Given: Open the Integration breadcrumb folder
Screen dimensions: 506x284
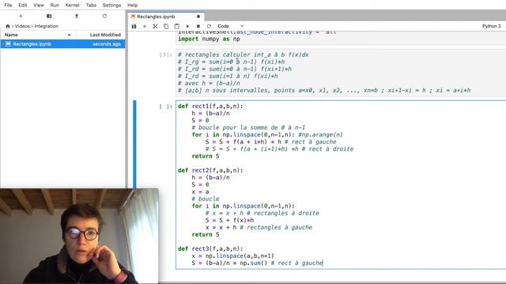Looking at the screenshot, I should [47, 26].
